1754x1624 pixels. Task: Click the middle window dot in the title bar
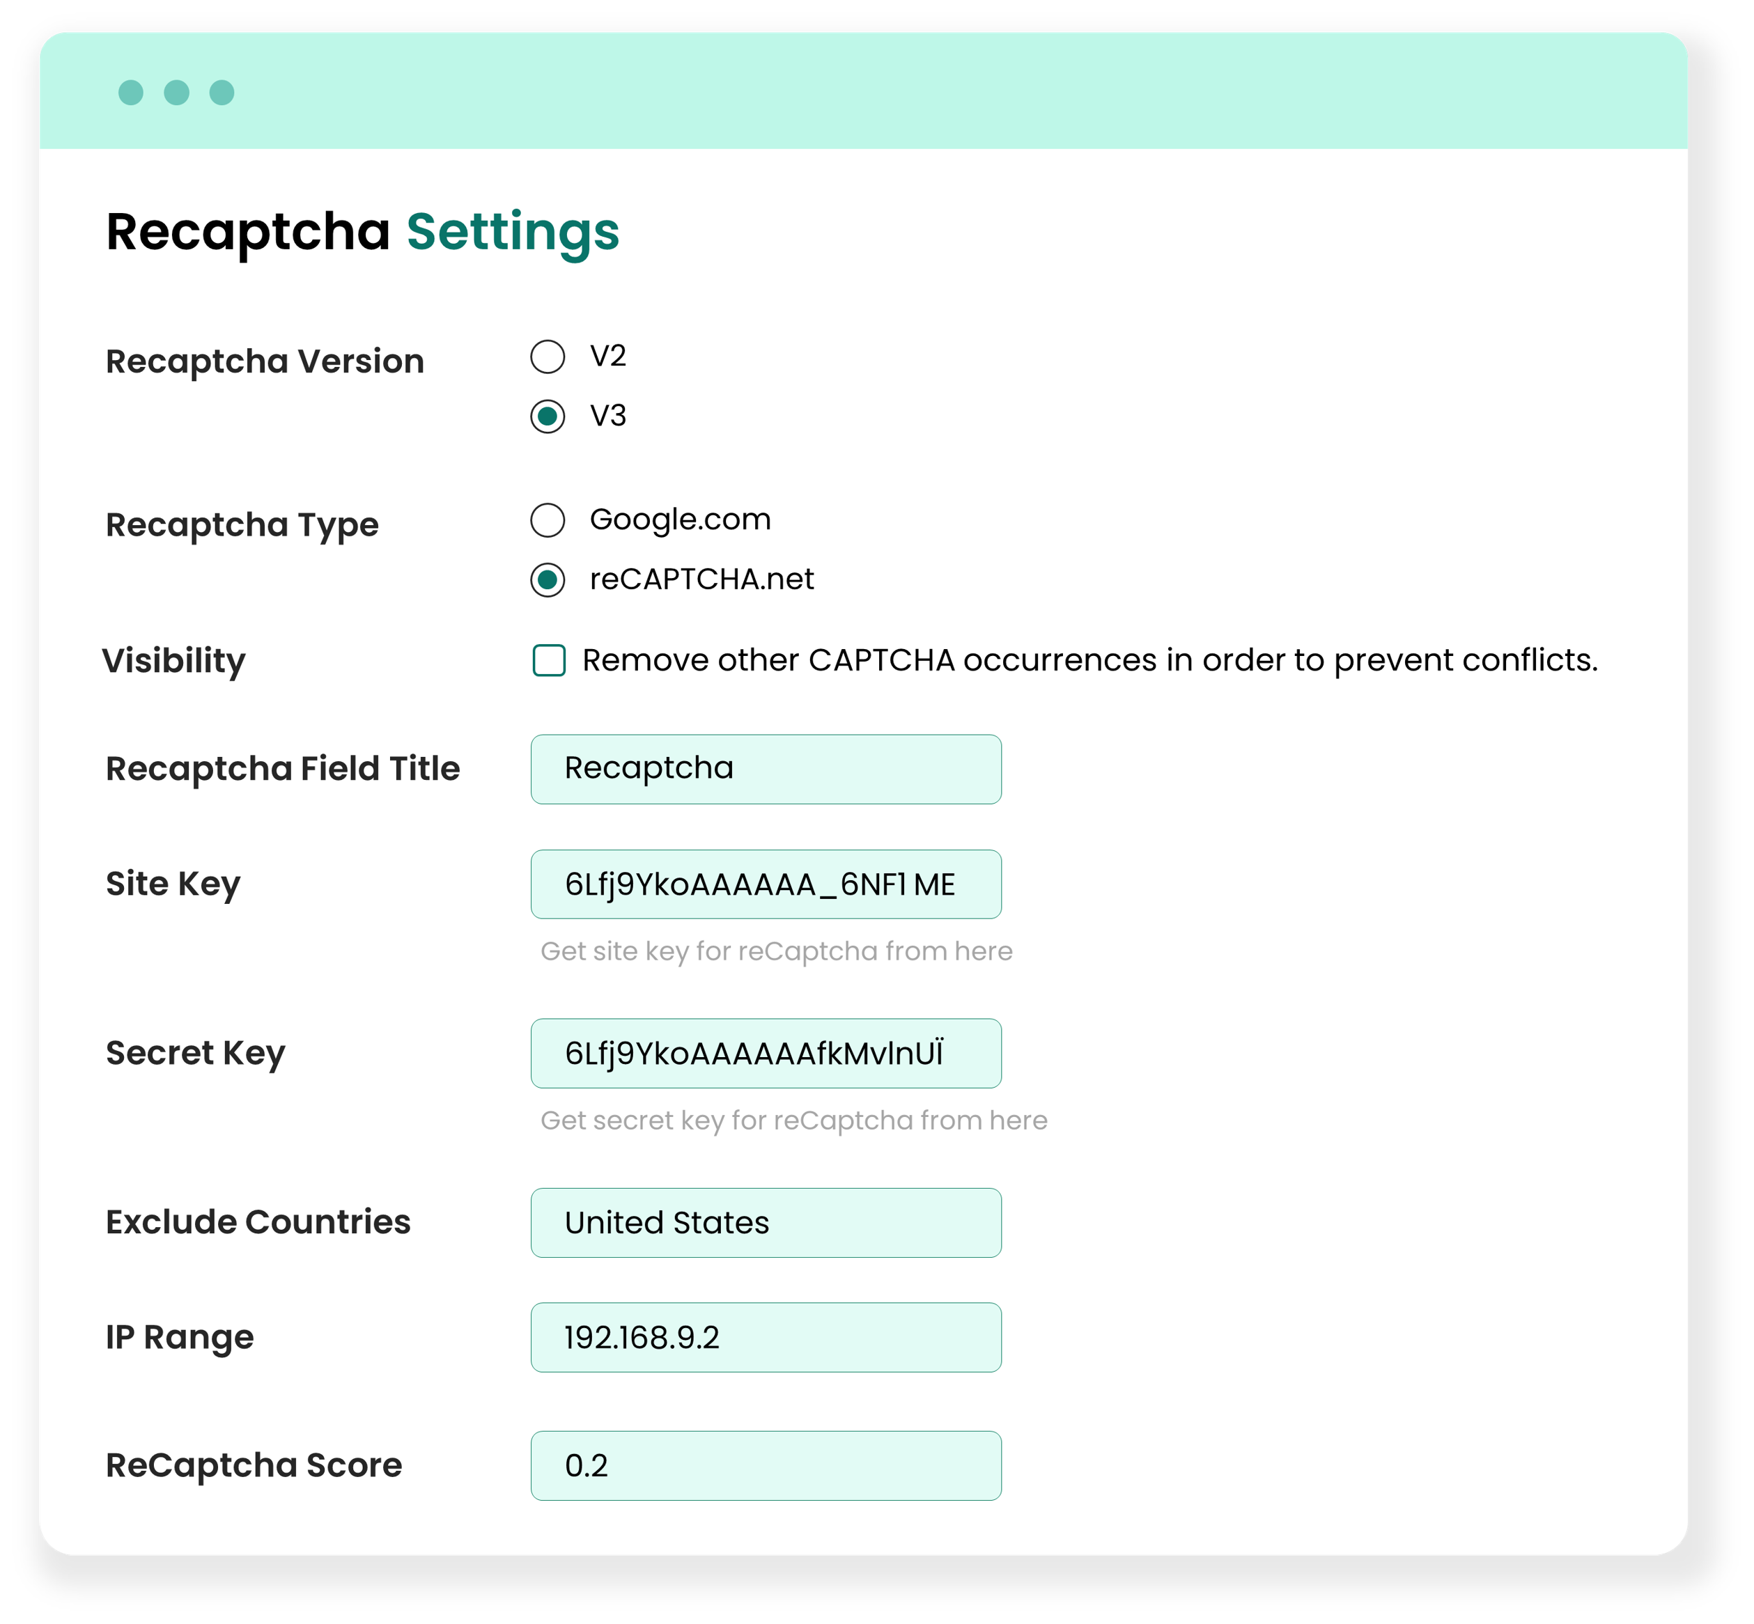178,91
